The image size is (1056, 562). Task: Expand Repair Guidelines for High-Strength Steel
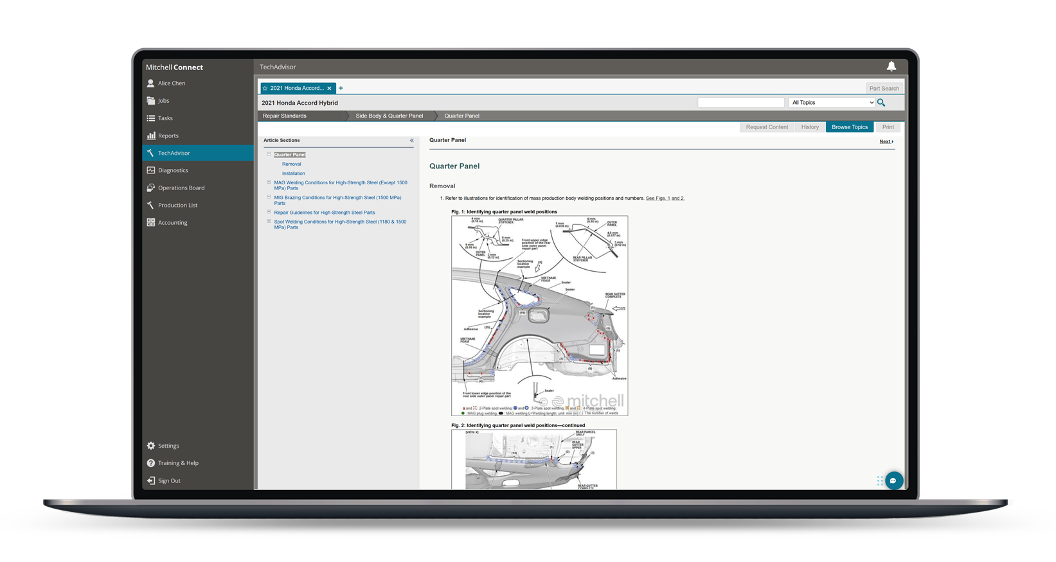tap(269, 212)
